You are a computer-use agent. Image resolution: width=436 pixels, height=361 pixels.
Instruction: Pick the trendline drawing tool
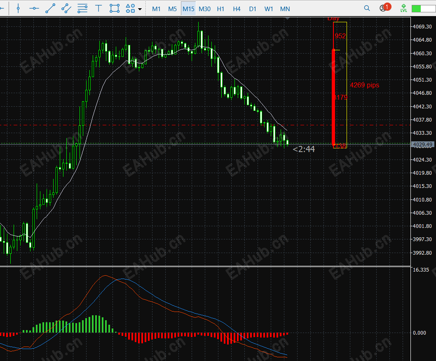50,9
